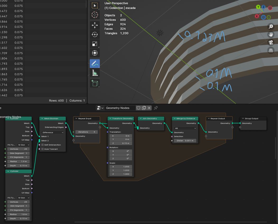Click the Rows: 600 status text
Viewport: 278px width, 224px height.
(x=56, y=101)
